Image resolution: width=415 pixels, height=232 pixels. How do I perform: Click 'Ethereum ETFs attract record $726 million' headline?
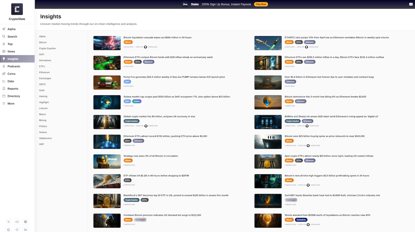pos(165,136)
